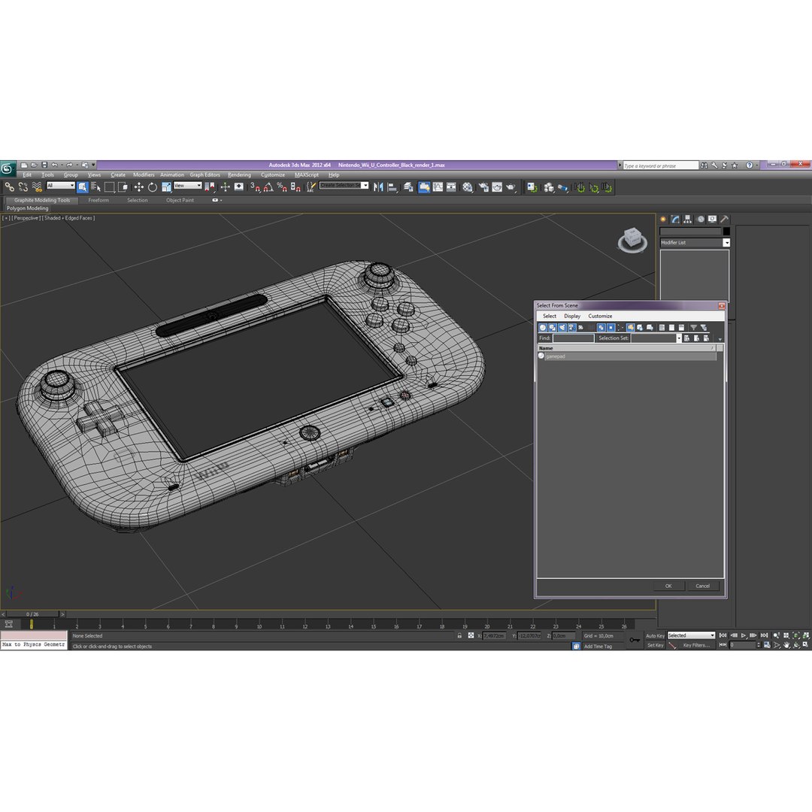Toggle Display Cameras filter in Select From Scene
Viewport: 812px width, 812px height.
572,327
